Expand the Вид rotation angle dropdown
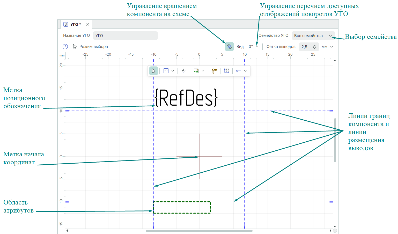 coord(257,47)
